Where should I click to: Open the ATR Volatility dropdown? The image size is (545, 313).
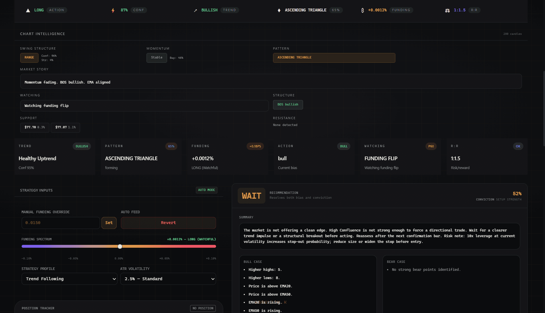coord(168,279)
